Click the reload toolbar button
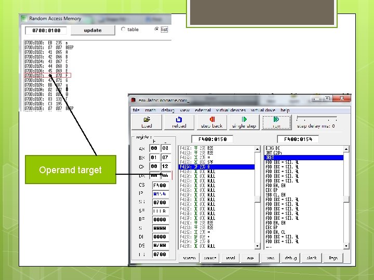Screen dimensions: 374x280 [x=179, y=122]
